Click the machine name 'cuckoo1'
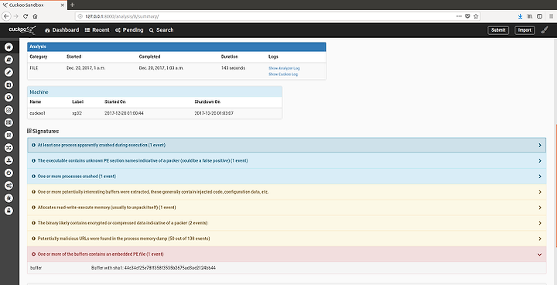Viewport: 557px width, 285px height. pyautogui.click(x=38, y=113)
